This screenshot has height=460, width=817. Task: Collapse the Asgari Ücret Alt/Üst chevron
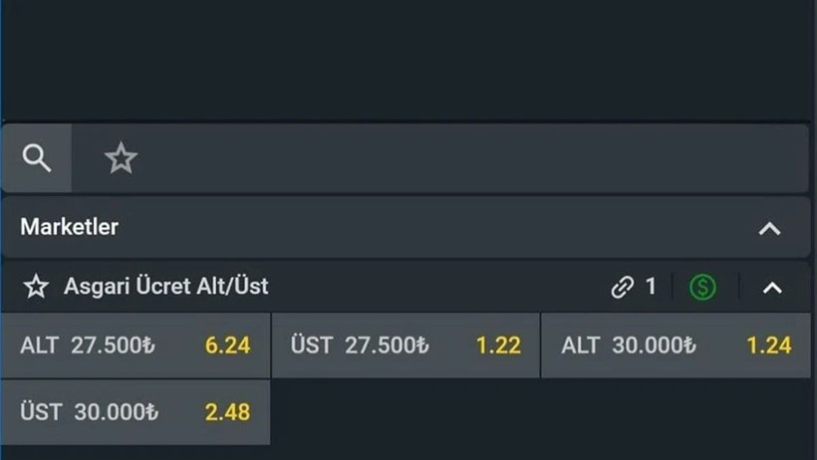(x=772, y=288)
